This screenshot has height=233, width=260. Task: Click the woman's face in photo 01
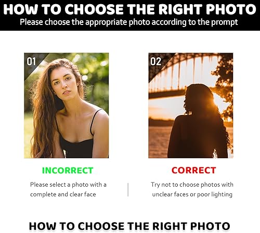pos(64,81)
